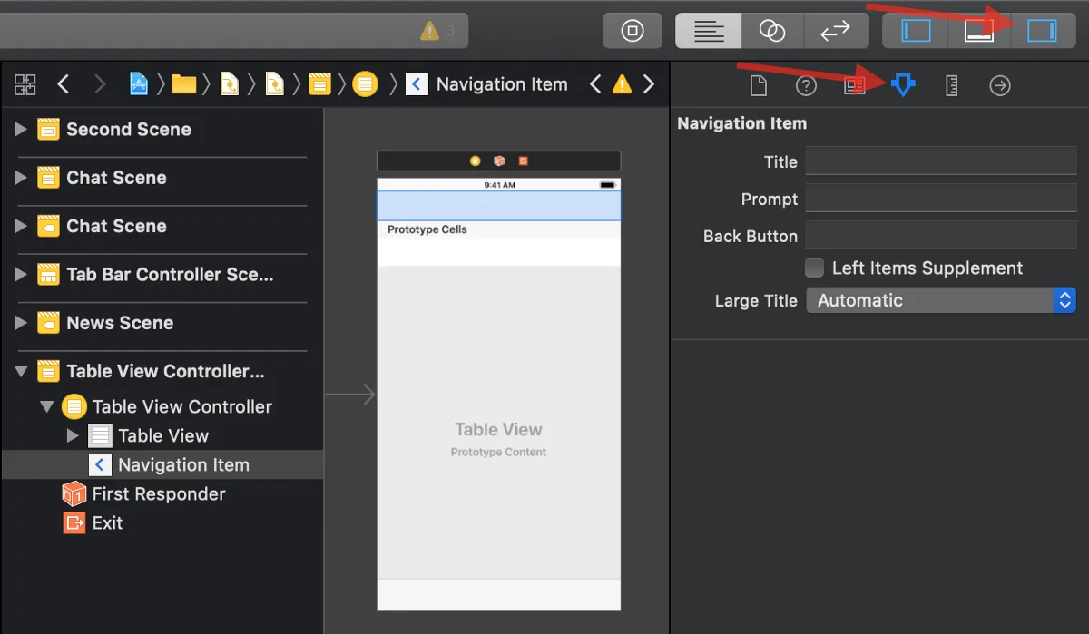Open the Large Title dropdown
Image resolution: width=1089 pixels, height=634 pixels.
coord(940,300)
